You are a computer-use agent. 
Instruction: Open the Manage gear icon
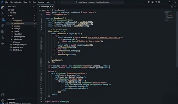[x=3, y=100]
